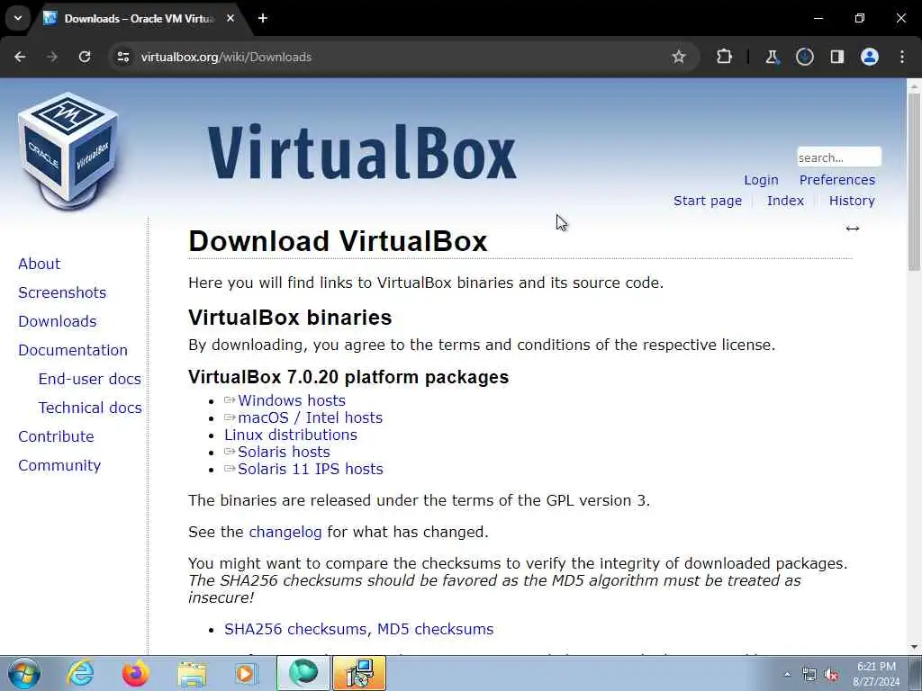Toggle page width with the double arrow
The height and width of the screenshot is (691, 922).
[852, 229]
